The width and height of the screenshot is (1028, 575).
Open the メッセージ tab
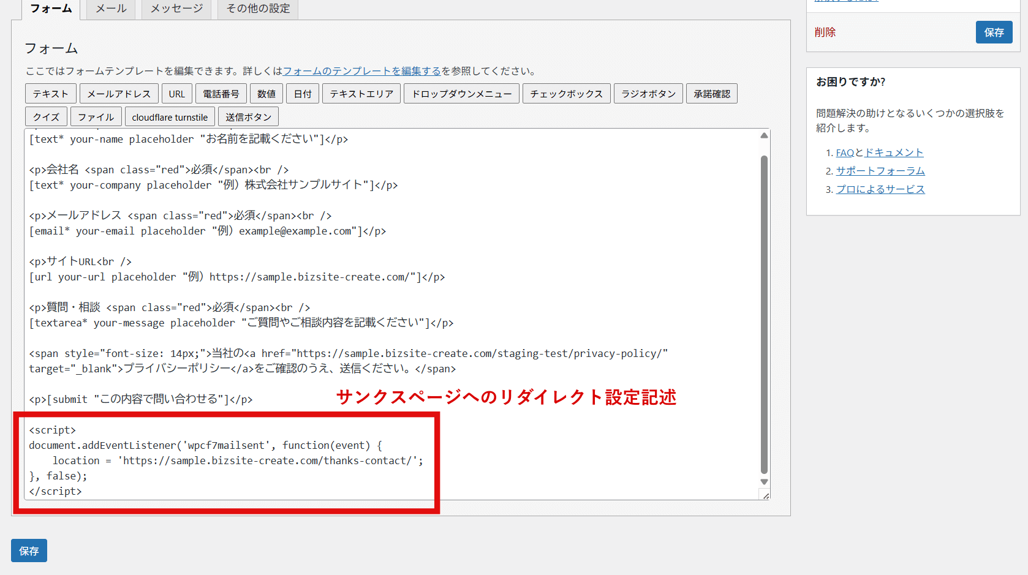point(176,9)
